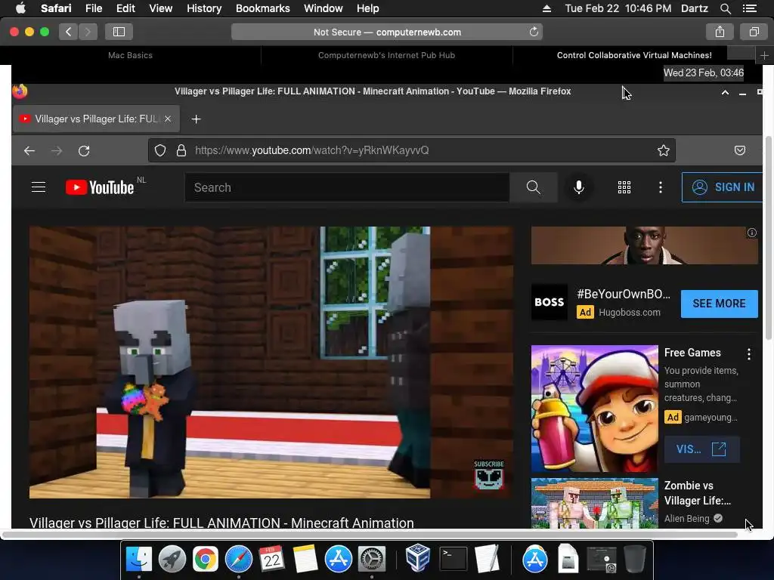774x580 pixels.
Task: Go back in Firefox
Action: (x=29, y=150)
